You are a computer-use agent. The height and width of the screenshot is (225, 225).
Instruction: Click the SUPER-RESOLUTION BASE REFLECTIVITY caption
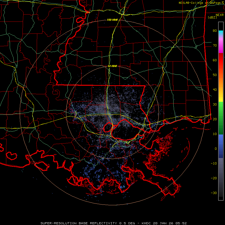[x=79, y=223]
